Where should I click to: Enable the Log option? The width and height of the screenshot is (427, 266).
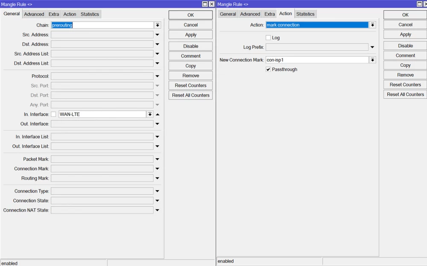coord(268,37)
